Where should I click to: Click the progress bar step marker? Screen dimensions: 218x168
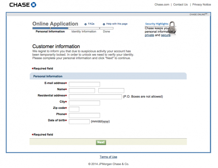pos(51,28)
